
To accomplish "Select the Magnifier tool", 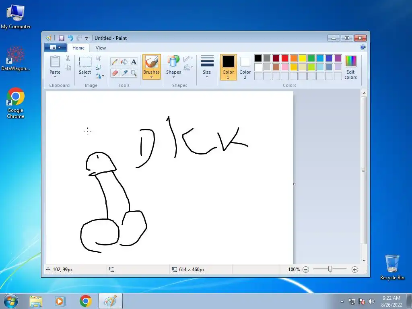I will (134, 73).
